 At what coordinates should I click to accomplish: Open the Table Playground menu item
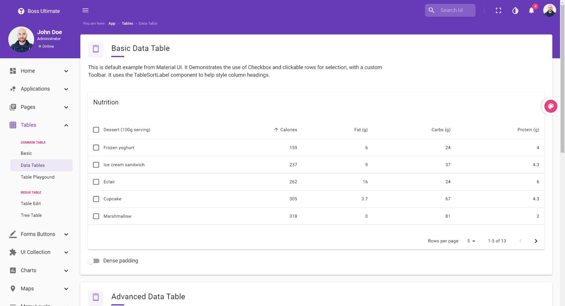click(x=38, y=177)
